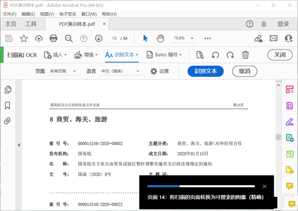
Task: Send file by email envelope icon
Action: [x=273, y=38]
